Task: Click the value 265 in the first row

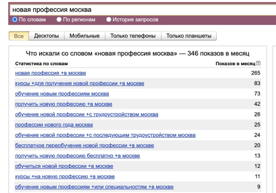Action: tap(256, 73)
